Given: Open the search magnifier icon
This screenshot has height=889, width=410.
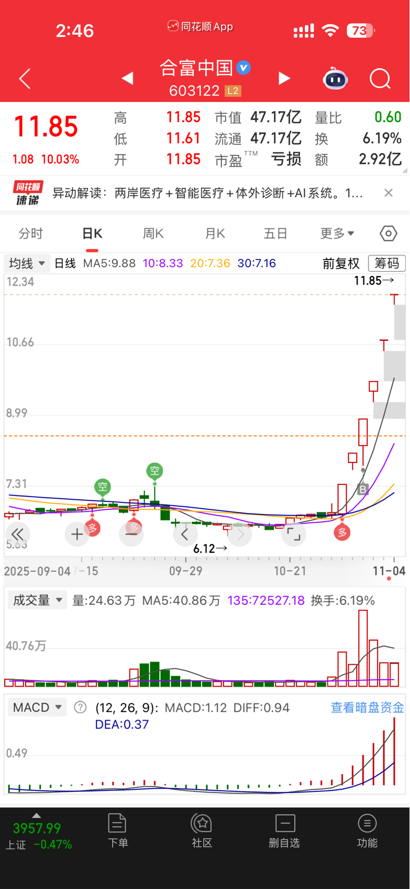Looking at the screenshot, I should pos(380,79).
